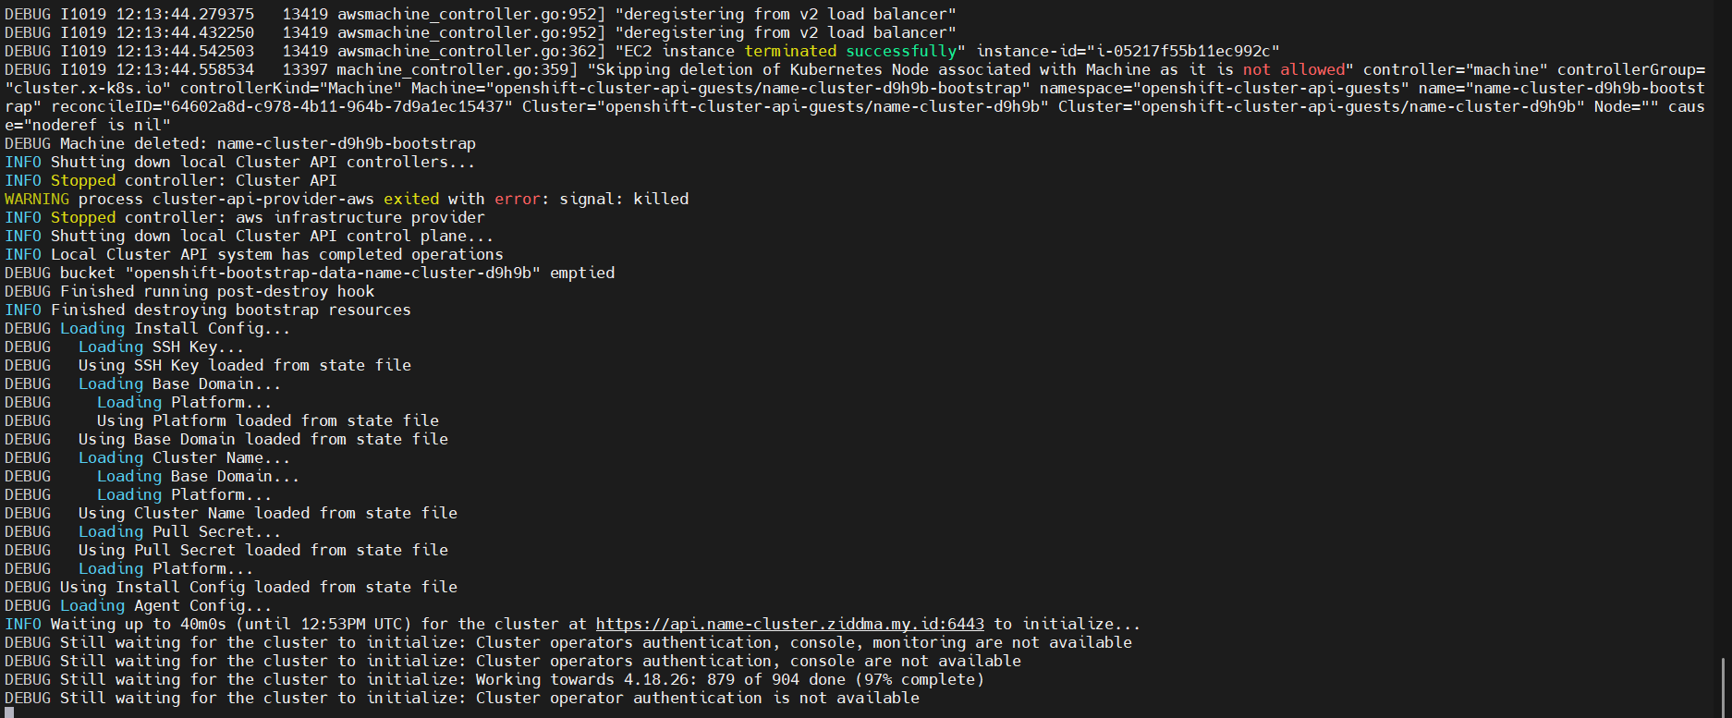Click the "Loading Pull Secret..." line

click(179, 531)
